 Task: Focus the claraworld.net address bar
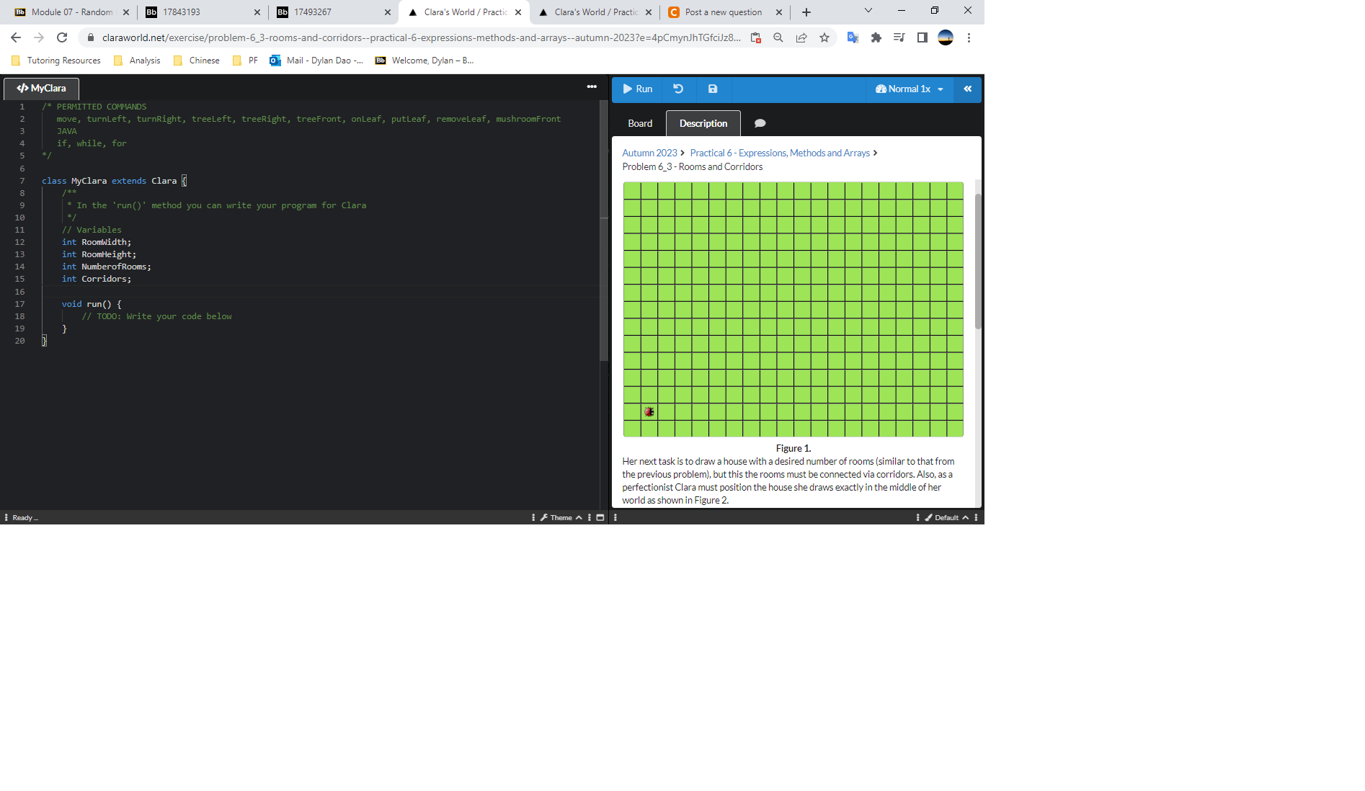click(421, 37)
